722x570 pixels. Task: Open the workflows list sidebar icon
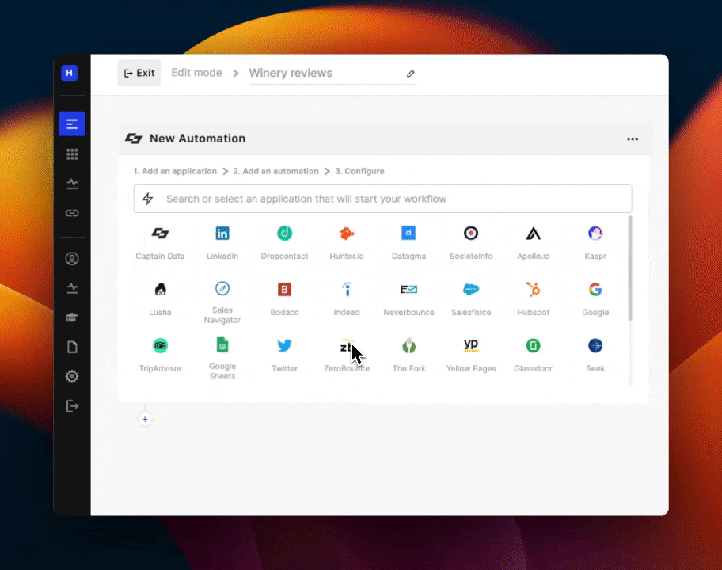[x=72, y=123]
